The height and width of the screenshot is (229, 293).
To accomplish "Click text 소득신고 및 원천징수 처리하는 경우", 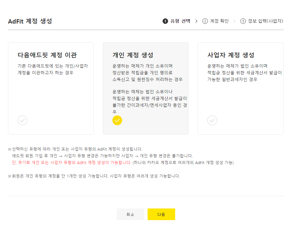I will click(x=148, y=79).
